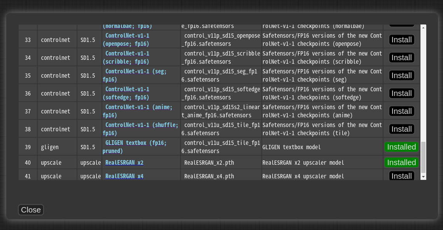Screen dimensions: 443x230
Task: Install the ControlNet-v1-1 scribble checkpoint
Action: (401, 57)
